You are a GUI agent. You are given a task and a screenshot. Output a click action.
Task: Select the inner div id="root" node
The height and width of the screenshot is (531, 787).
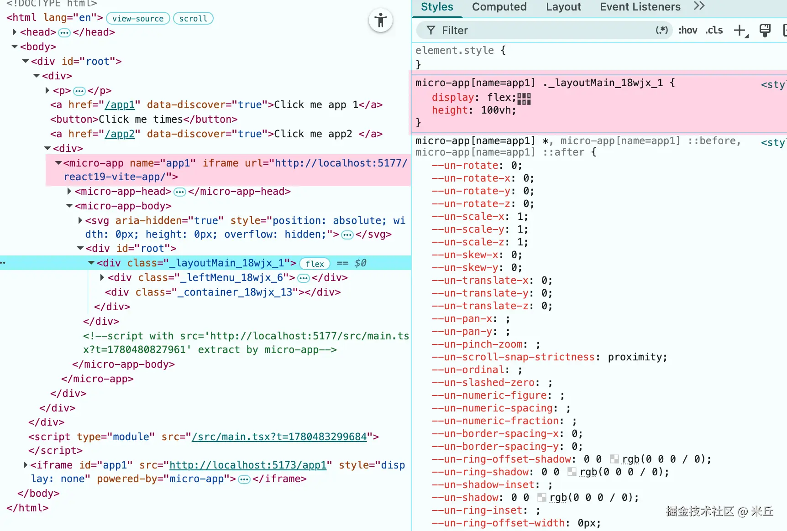131,248
